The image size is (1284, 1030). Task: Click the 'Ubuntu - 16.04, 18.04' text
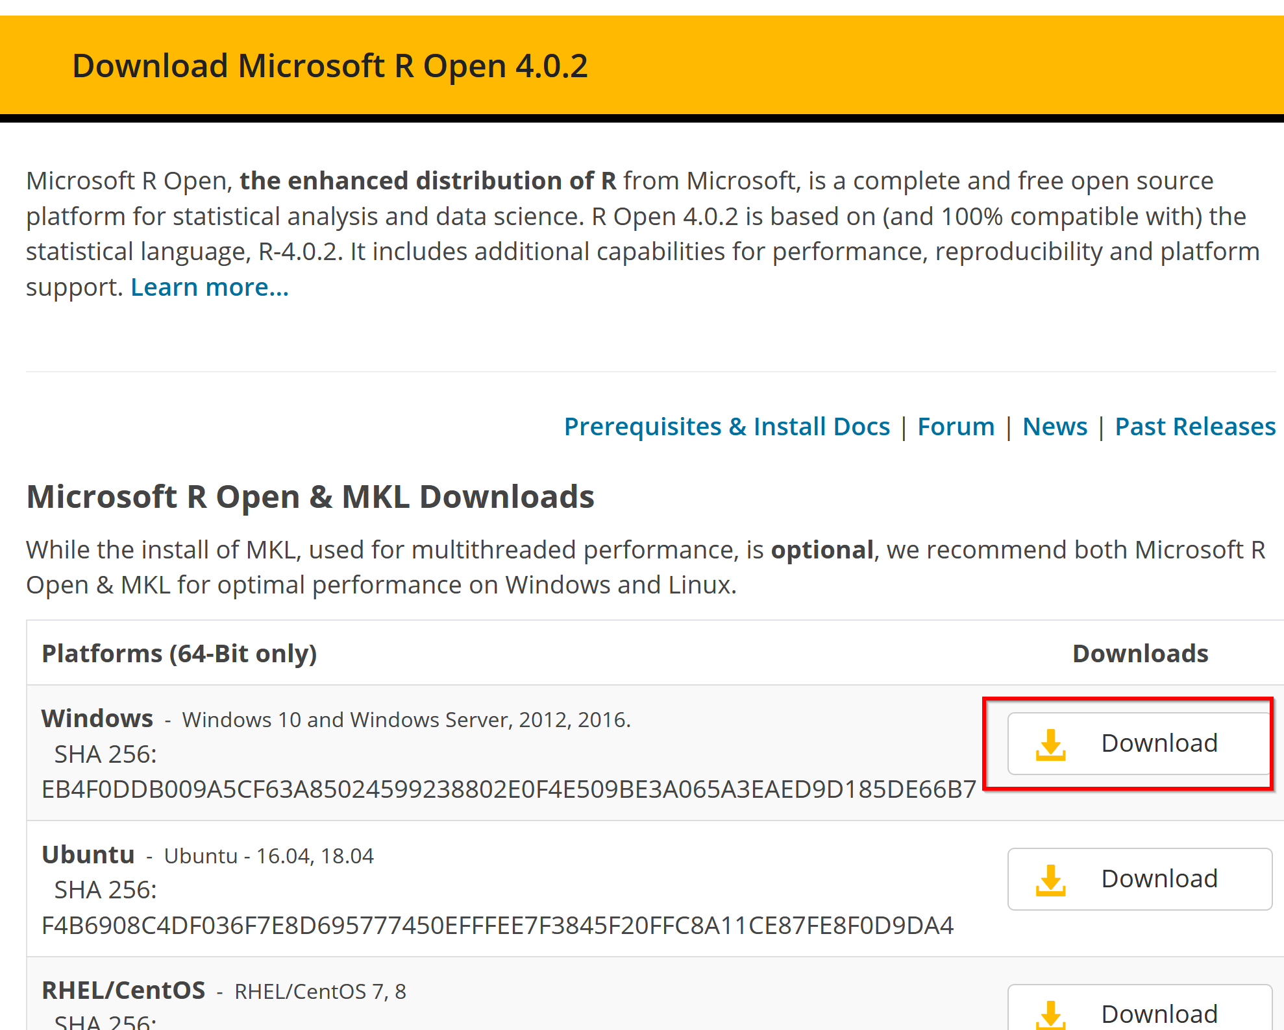click(x=269, y=856)
